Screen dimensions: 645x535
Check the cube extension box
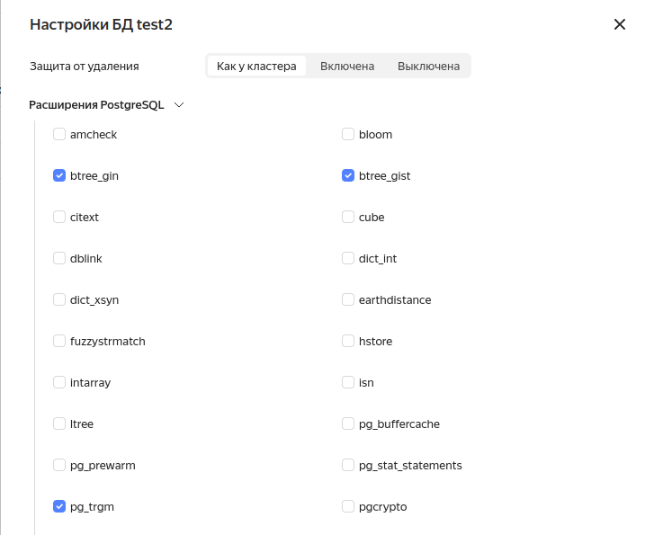(x=348, y=218)
